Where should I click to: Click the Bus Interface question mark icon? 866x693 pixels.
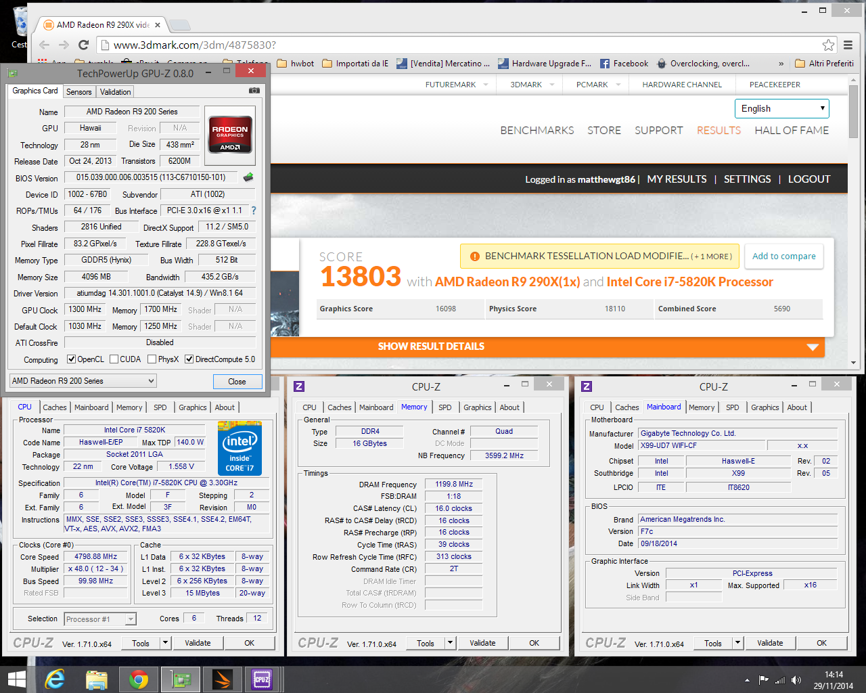point(254,210)
